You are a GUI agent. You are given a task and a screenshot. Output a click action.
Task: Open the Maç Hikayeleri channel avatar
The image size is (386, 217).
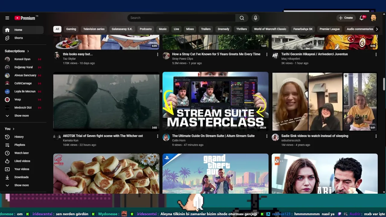point(275,55)
